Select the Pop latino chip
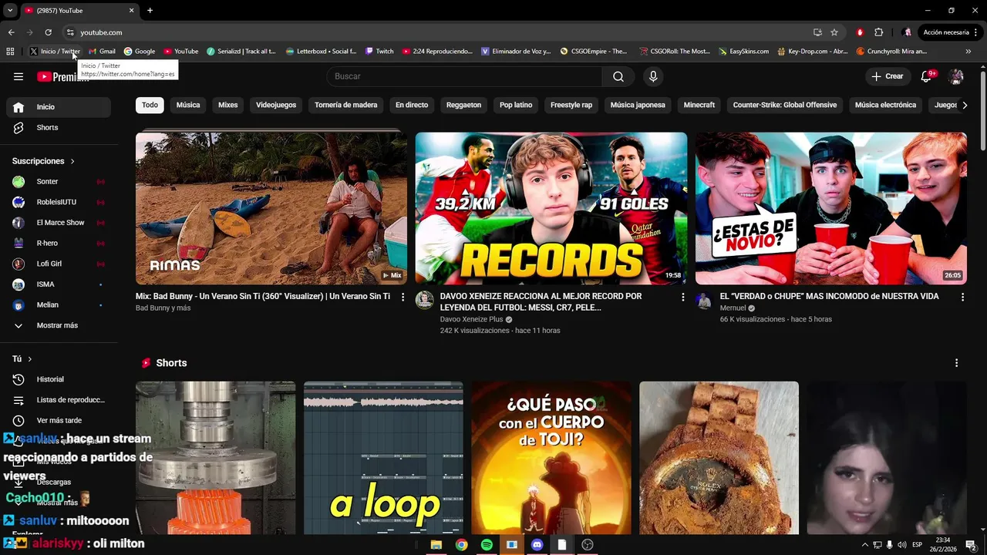Image resolution: width=987 pixels, height=555 pixels. point(516,105)
